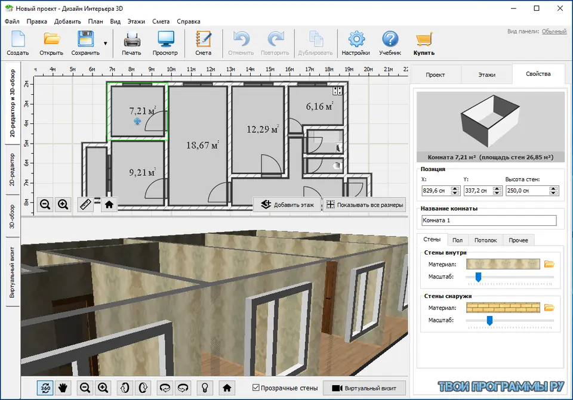Zoom in on the 3D view
This screenshot has height=400, width=573.
103,387
